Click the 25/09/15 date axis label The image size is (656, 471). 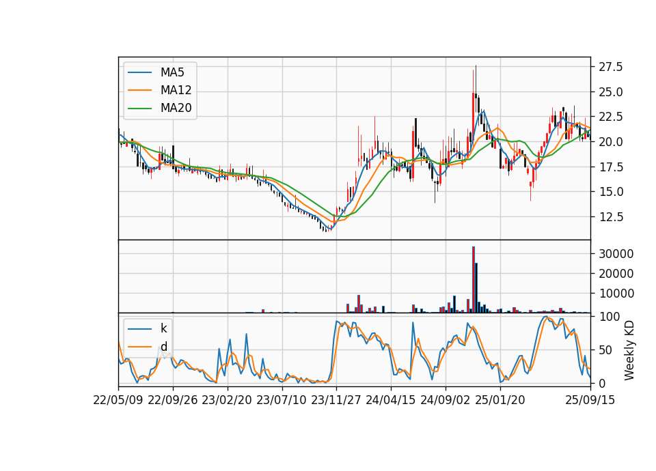pyautogui.click(x=590, y=400)
